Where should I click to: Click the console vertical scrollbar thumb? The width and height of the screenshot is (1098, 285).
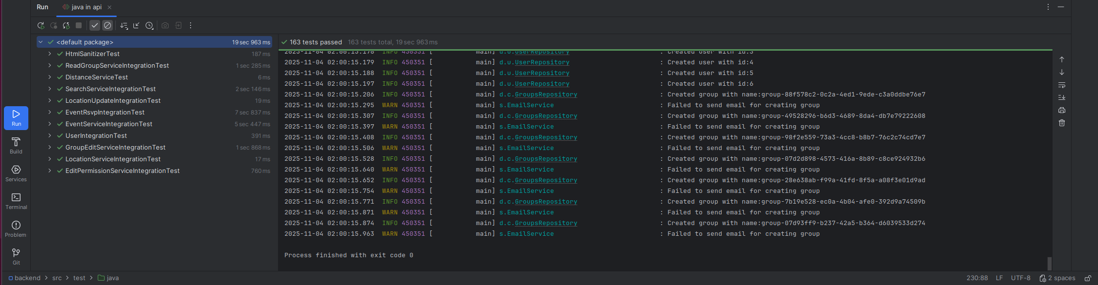click(x=1049, y=263)
